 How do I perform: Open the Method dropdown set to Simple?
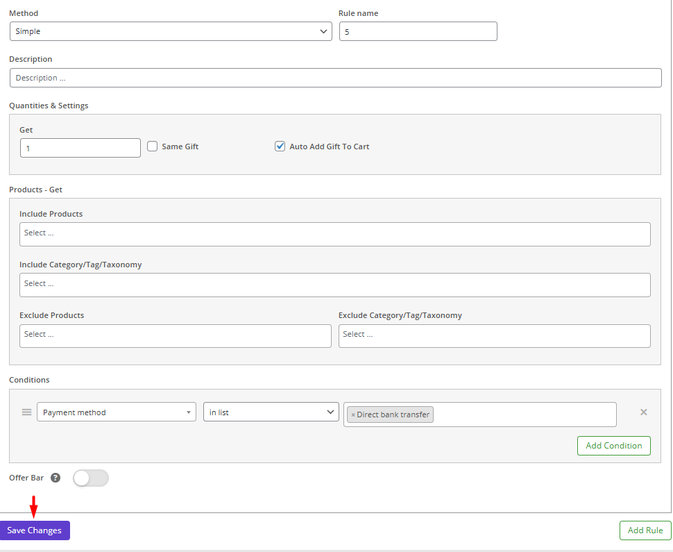[171, 31]
